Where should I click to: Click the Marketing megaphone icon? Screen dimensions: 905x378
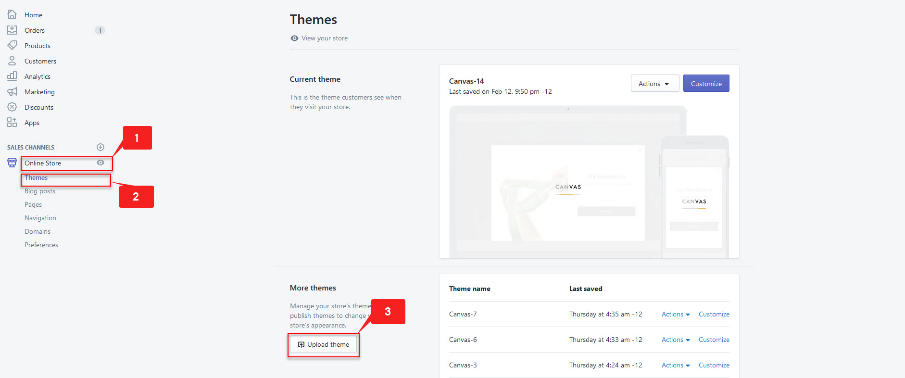tap(12, 91)
